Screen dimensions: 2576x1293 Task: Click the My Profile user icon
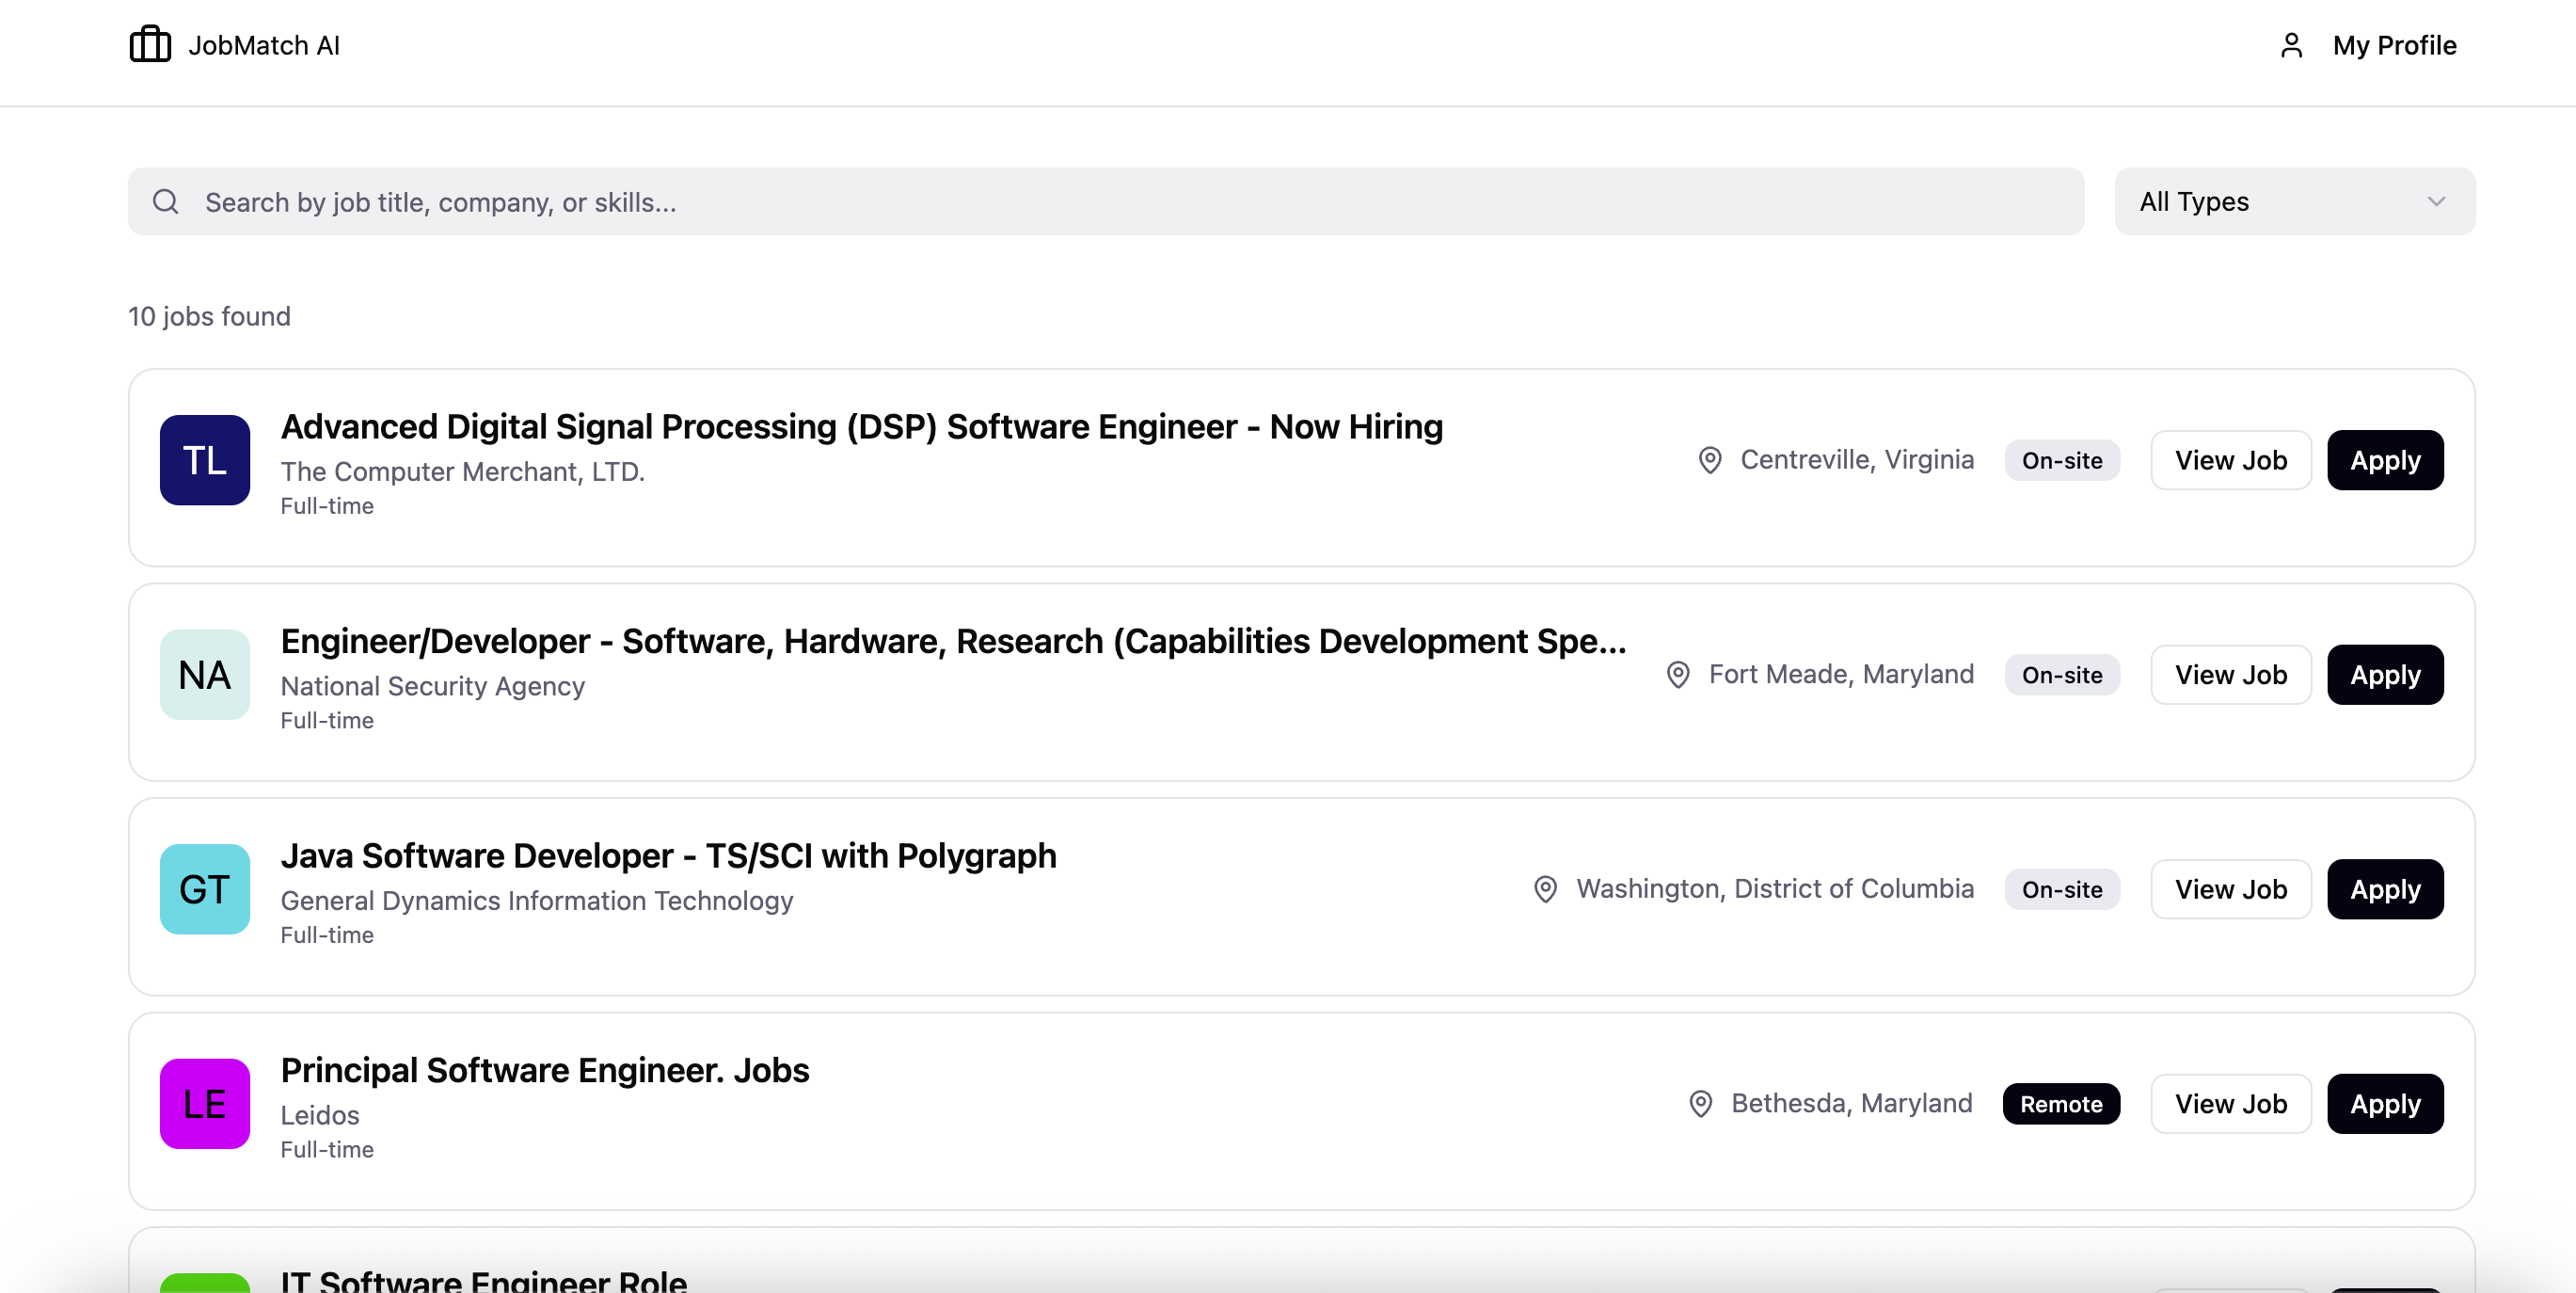point(2291,45)
